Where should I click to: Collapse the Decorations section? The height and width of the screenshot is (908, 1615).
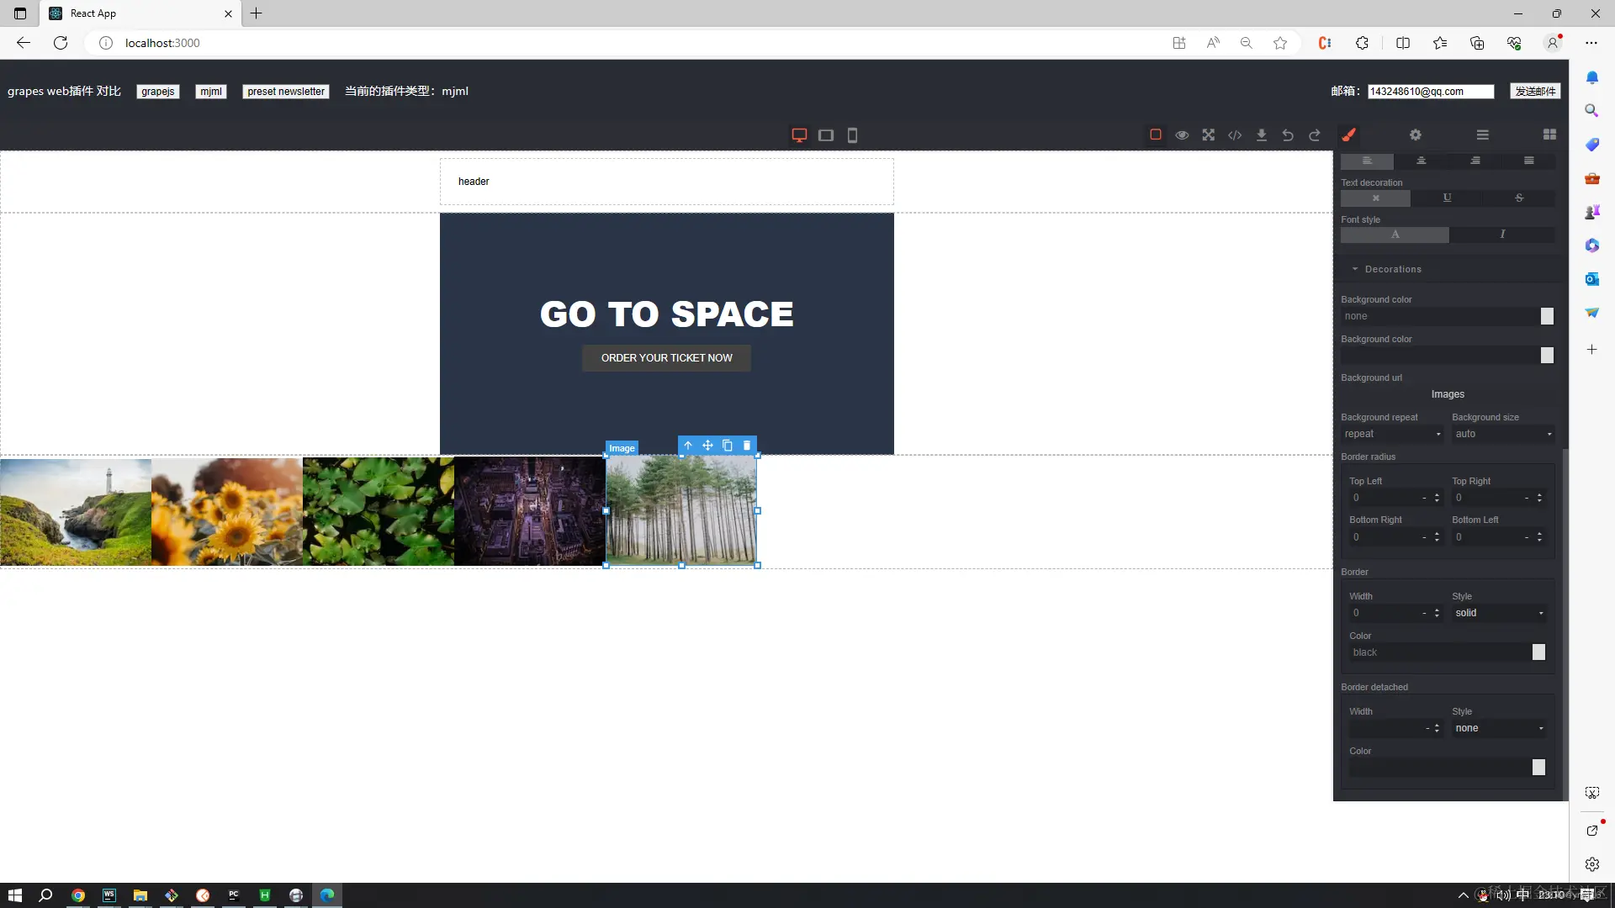click(x=1392, y=269)
